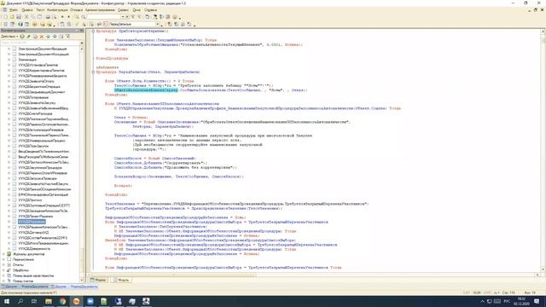Click the Find magnifier toolbar icon
Viewport: 546px width, 307px height.
click(77, 17)
